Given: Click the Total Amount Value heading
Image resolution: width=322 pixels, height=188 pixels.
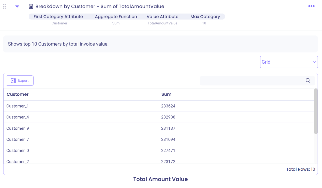Looking at the screenshot, I should pos(160,179).
